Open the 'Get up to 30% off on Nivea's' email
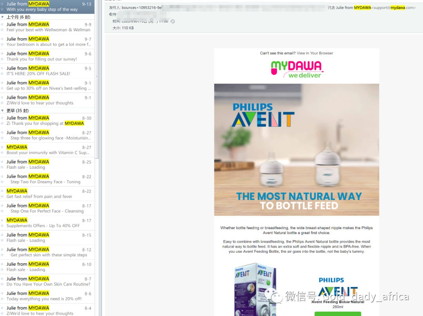Screen dimensions: 423x316 [x=47, y=86]
